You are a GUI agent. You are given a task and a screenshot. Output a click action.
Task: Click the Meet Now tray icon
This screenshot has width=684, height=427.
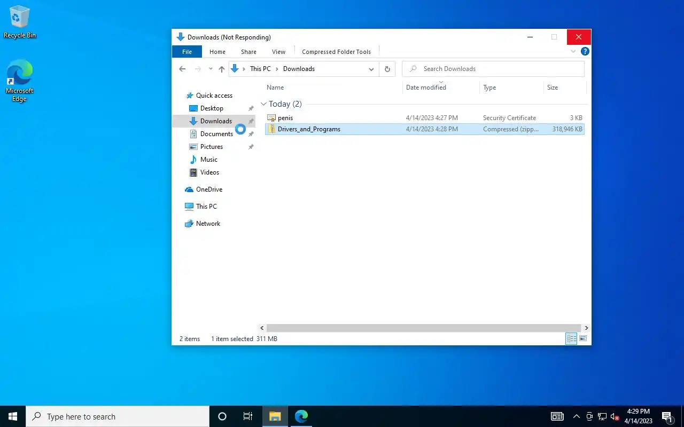[x=589, y=416]
